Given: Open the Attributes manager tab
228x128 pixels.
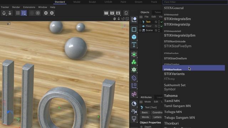Looking at the screenshot, I should tap(146, 97).
